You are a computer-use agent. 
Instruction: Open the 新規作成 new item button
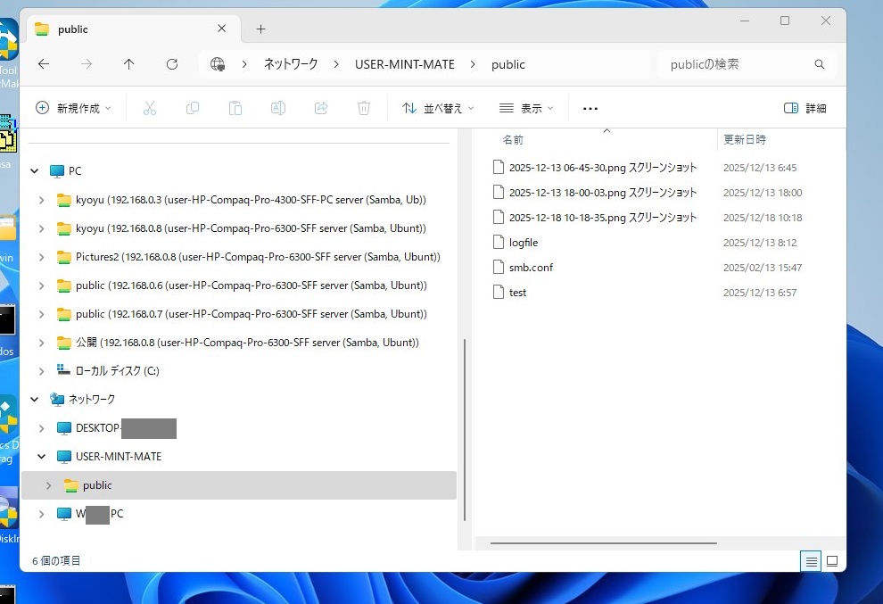[74, 108]
